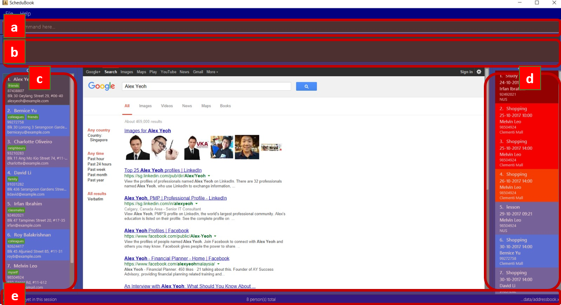Click the Sign in link

tap(466, 72)
